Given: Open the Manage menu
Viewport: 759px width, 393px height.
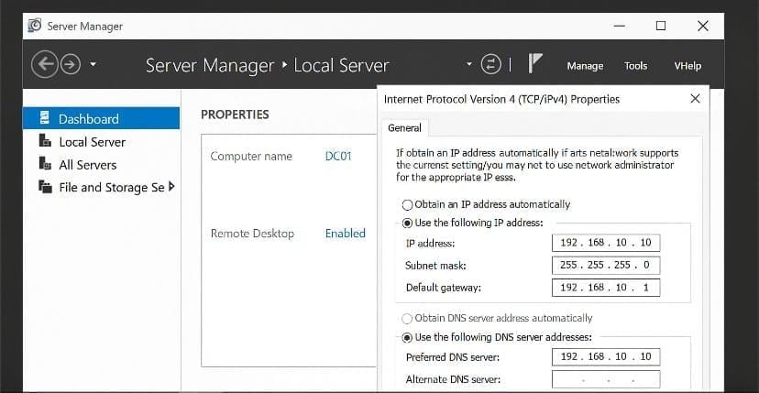Looking at the screenshot, I should point(585,66).
